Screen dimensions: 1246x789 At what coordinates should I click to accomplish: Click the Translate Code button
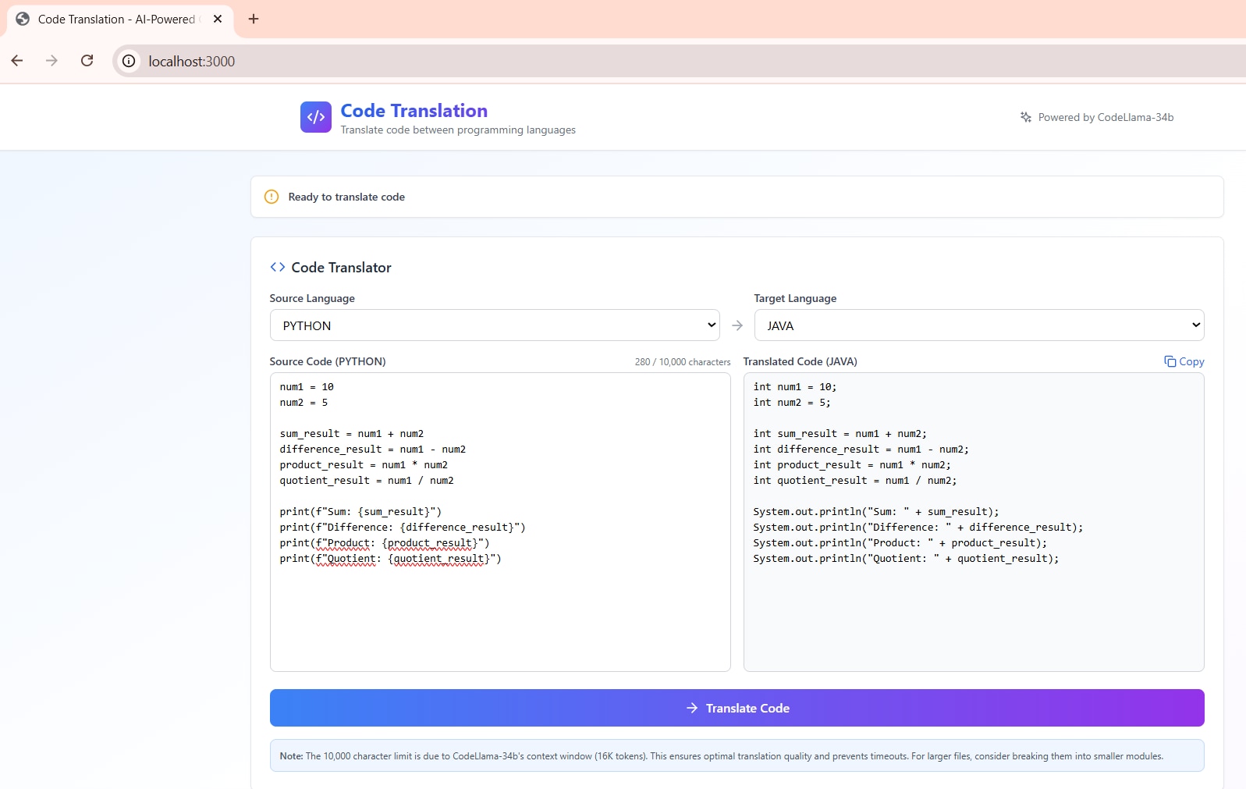[737, 708]
